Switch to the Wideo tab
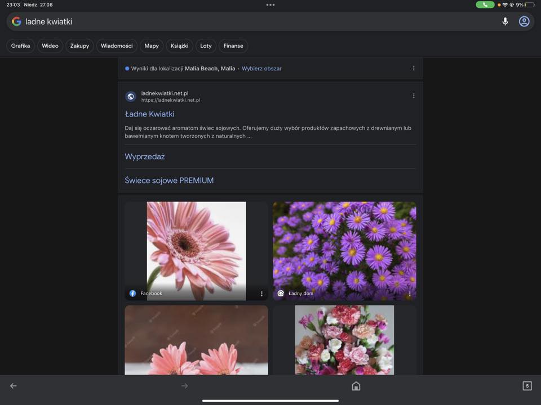The width and height of the screenshot is (541, 405). pyautogui.click(x=50, y=46)
